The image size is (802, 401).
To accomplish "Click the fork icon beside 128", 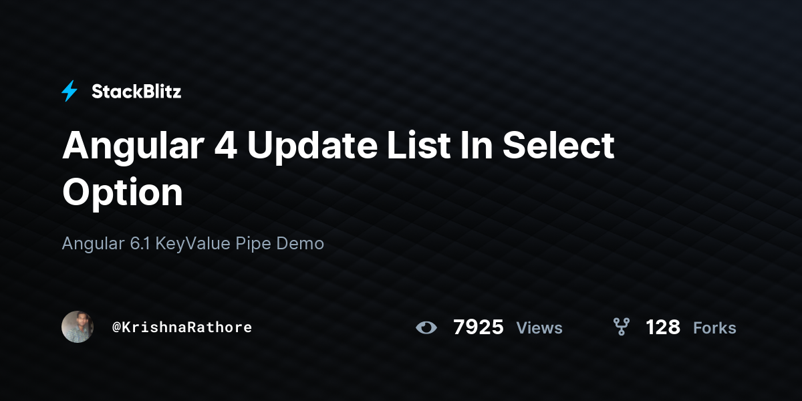I will pos(622,327).
